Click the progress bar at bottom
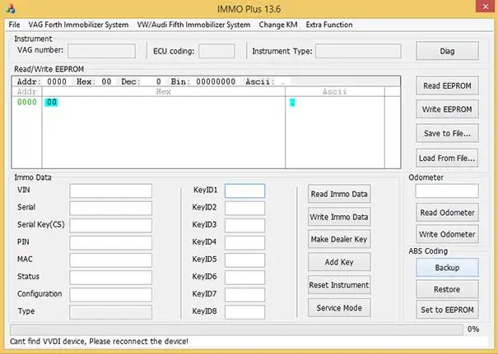The height and width of the screenshot is (354, 498). pos(236,329)
